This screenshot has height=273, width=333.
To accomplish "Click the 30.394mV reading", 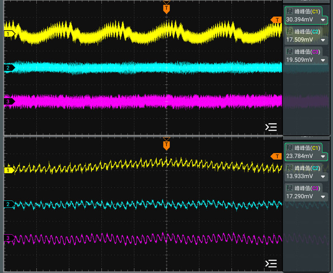I will pos(299,20).
